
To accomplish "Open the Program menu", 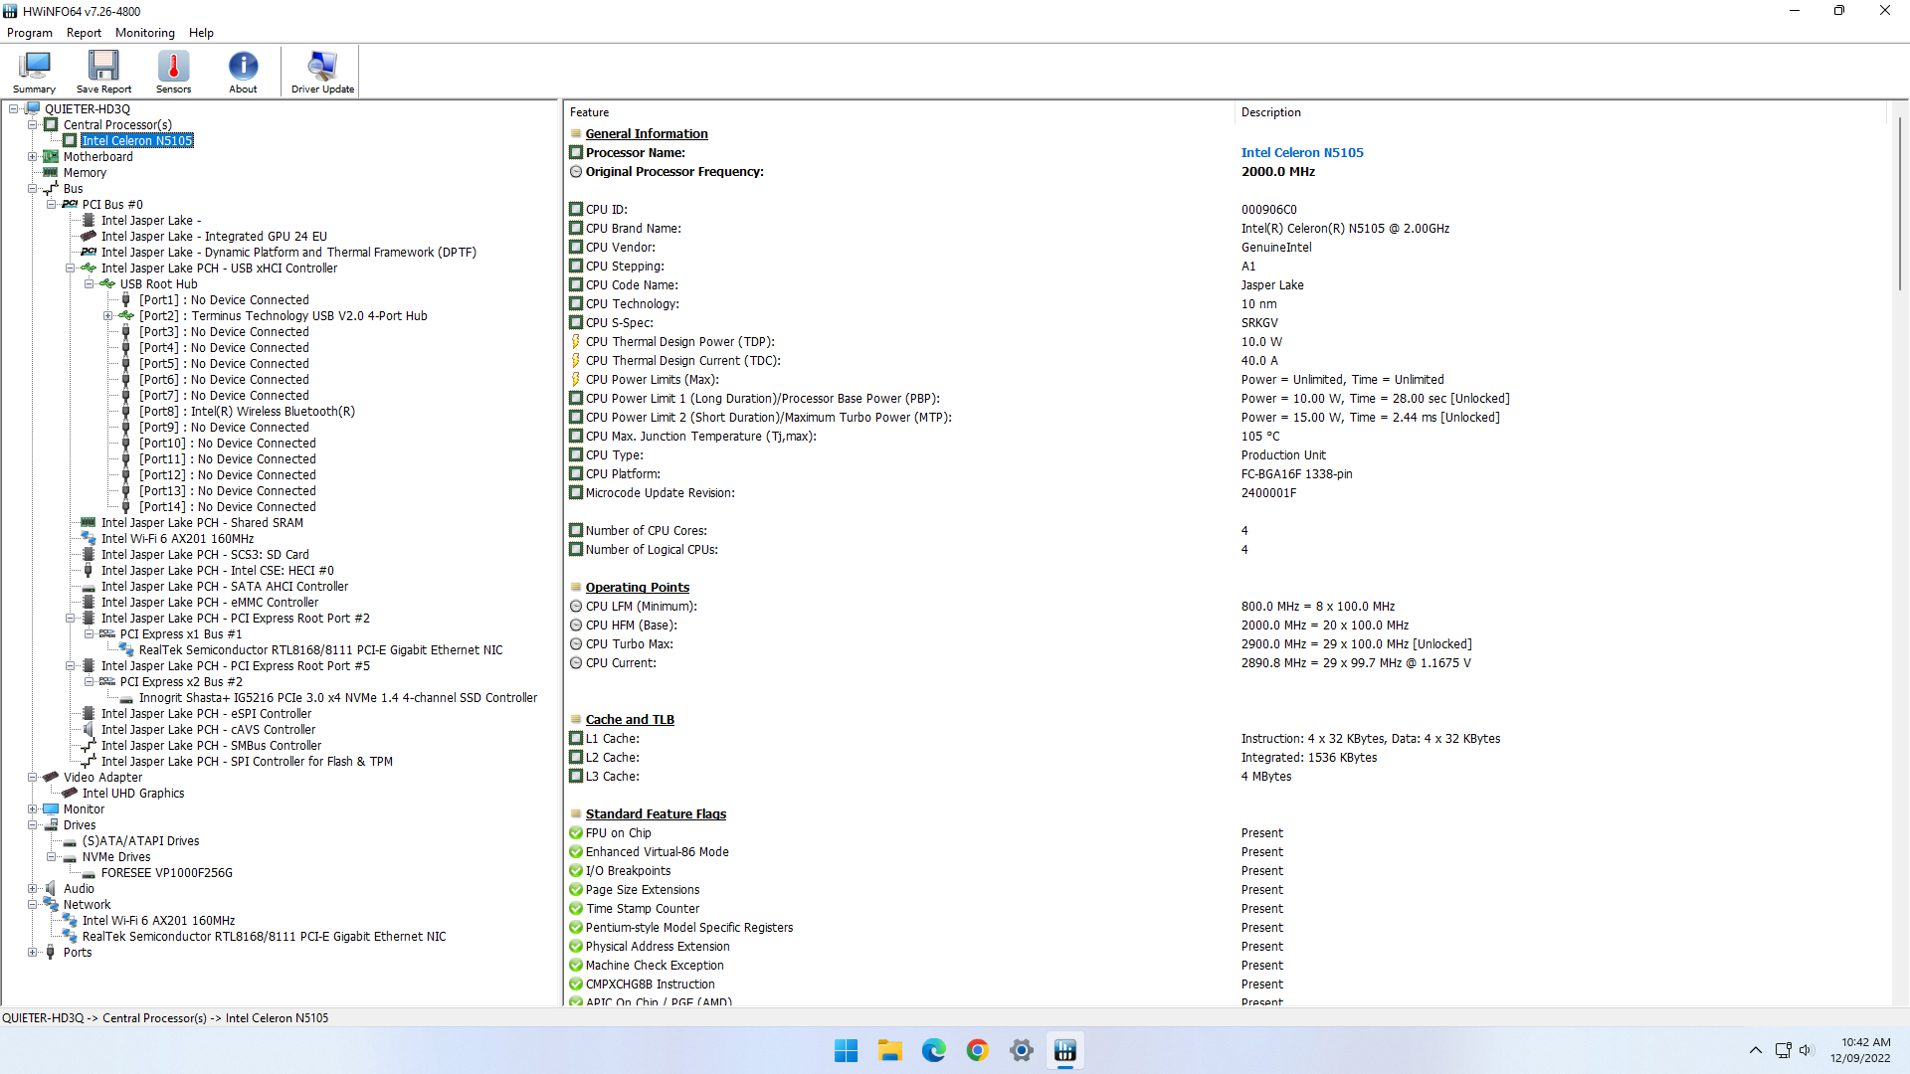I will point(30,32).
